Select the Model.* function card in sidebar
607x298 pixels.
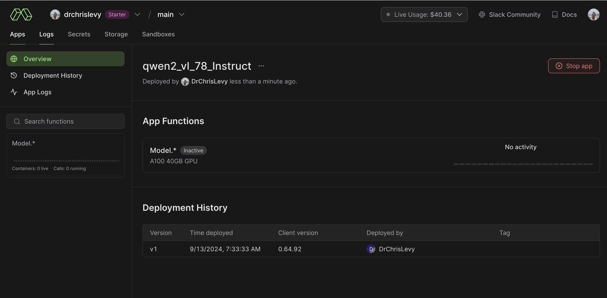point(65,156)
